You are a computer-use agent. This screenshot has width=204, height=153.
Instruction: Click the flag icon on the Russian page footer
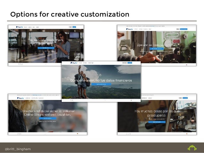click(187, 65)
